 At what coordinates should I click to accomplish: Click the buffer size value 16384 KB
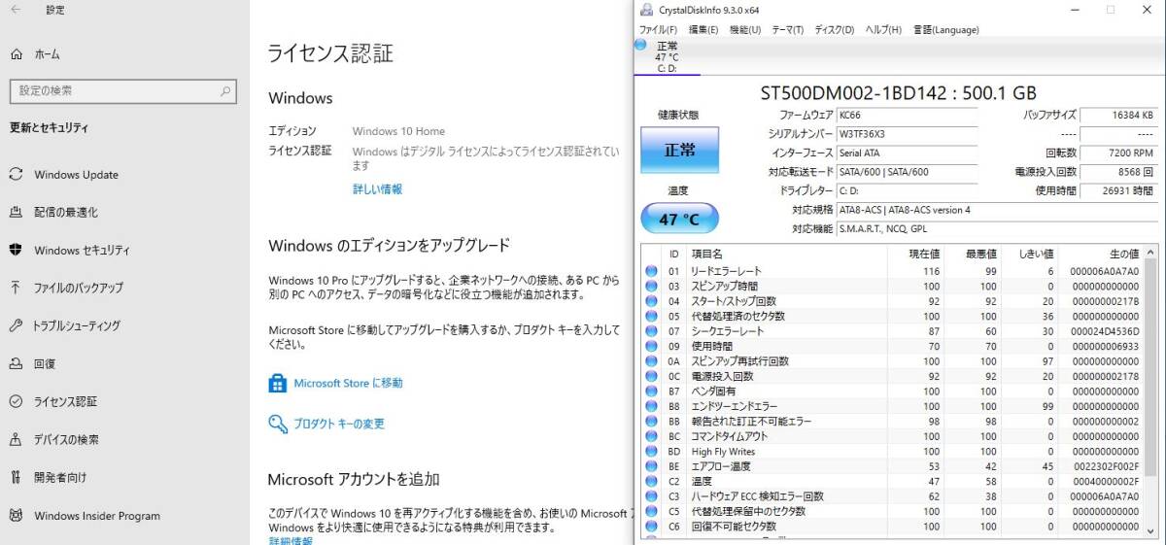1118,115
